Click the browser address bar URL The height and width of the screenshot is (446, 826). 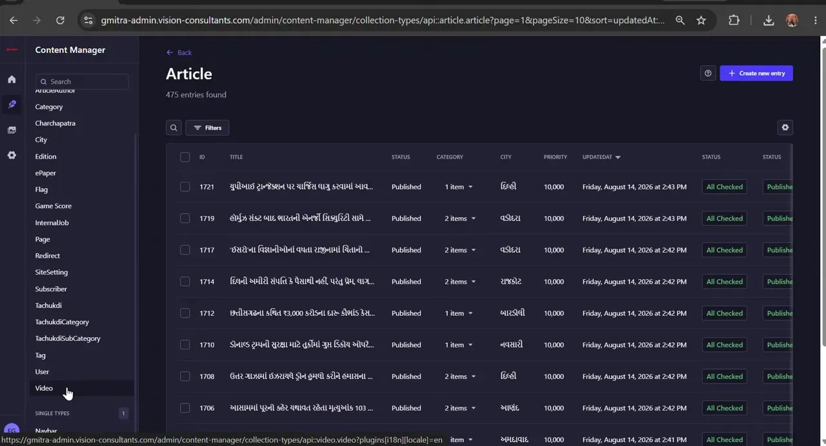382,21
